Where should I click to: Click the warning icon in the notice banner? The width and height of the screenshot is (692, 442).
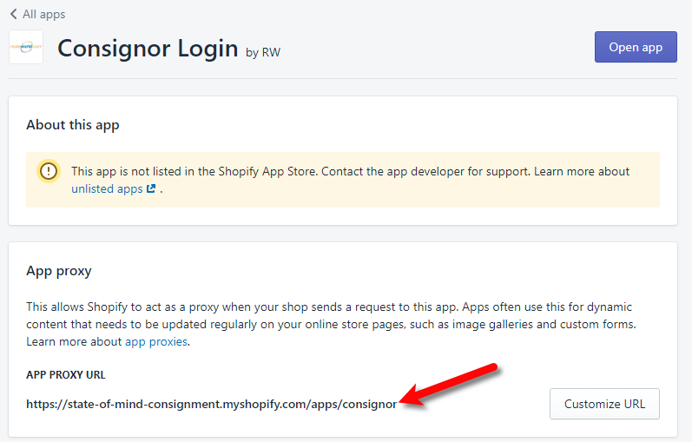pyautogui.click(x=49, y=171)
